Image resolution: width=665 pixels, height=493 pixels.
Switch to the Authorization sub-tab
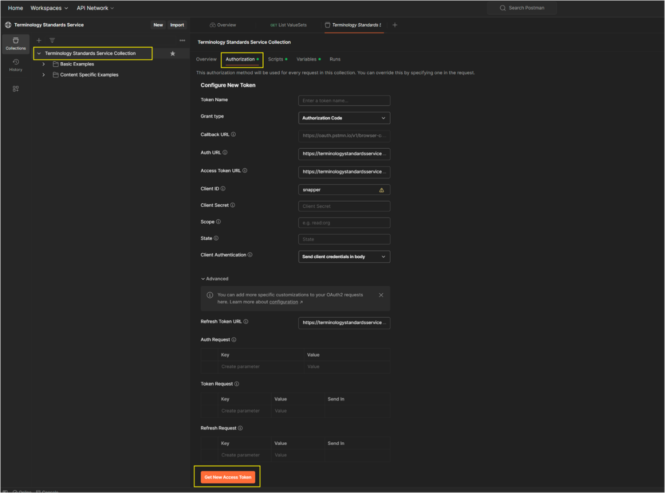tap(242, 59)
